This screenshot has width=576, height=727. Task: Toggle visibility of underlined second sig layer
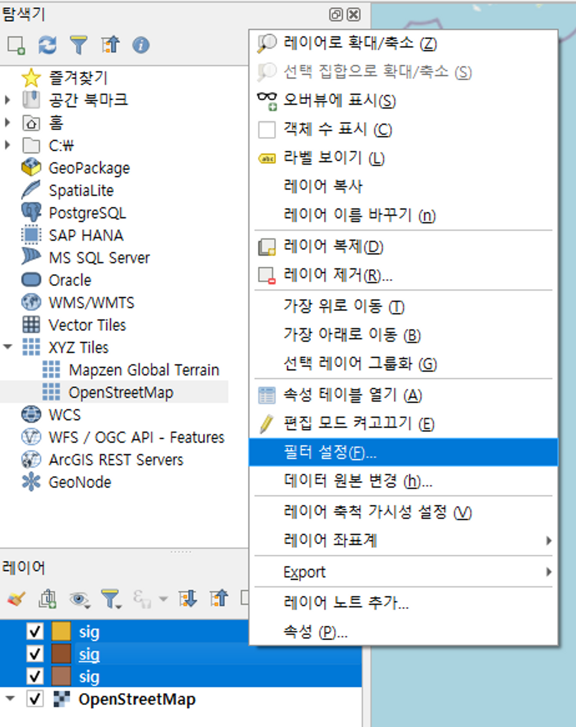[x=35, y=654]
